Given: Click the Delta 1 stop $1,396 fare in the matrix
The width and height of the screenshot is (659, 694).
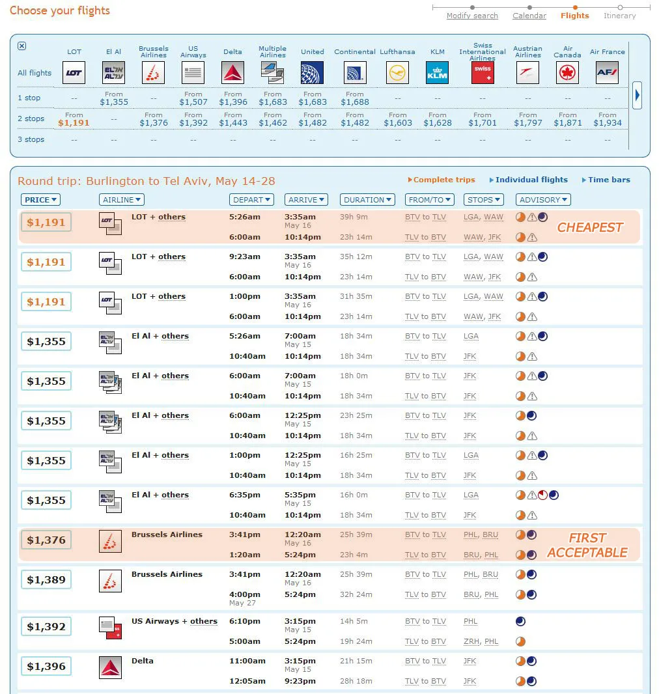Looking at the screenshot, I should 233,102.
